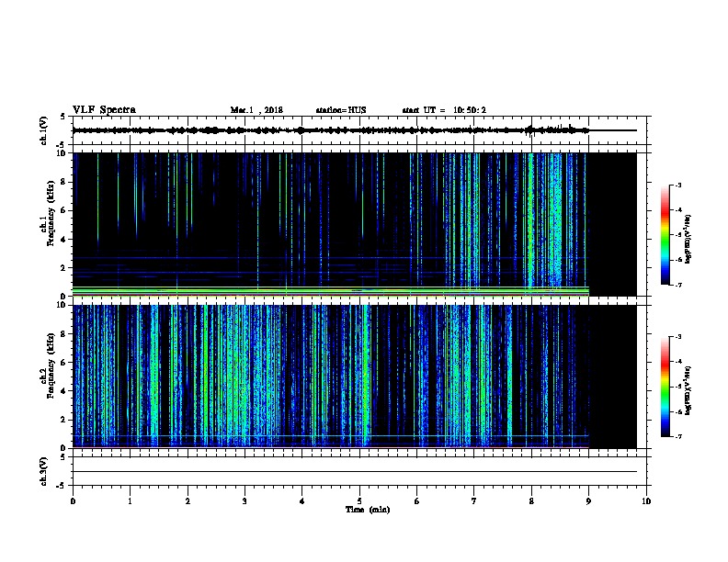728x562 pixels.
Task: Click the time axis tick label "3"
Action: [245, 501]
